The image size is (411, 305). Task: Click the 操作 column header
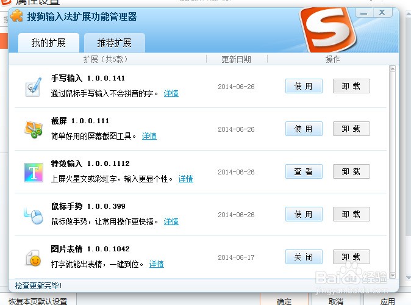click(x=332, y=59)
